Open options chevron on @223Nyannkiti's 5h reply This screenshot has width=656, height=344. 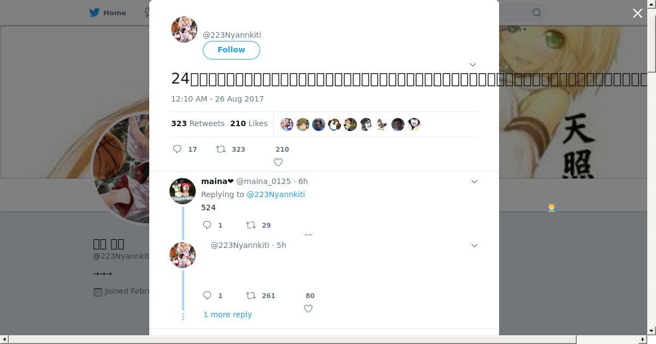pos(475,245)
